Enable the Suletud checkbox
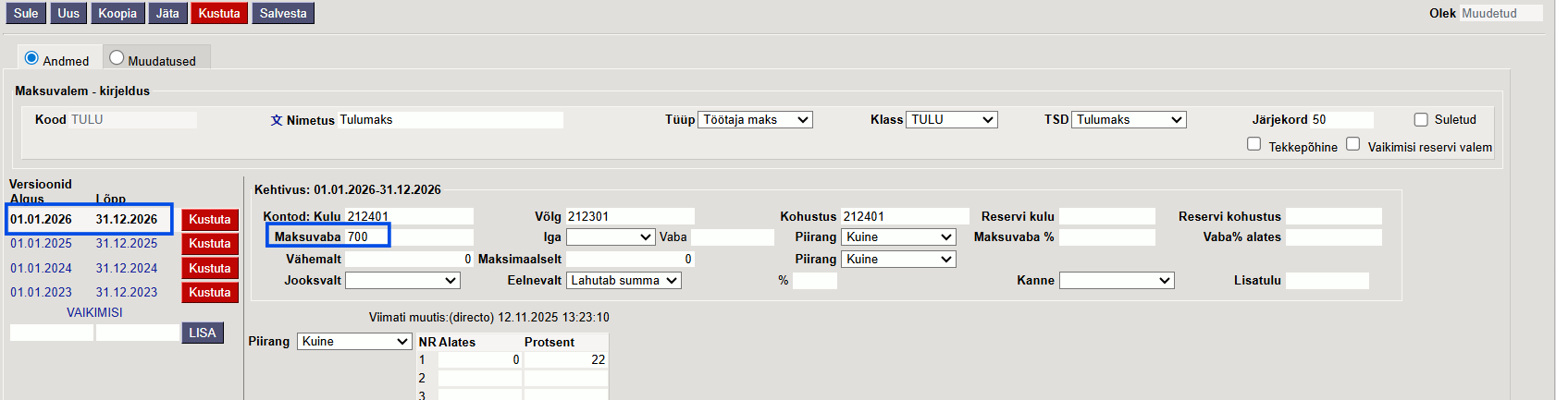This screenshot has height=400, width=1556. pos(1421,120)
